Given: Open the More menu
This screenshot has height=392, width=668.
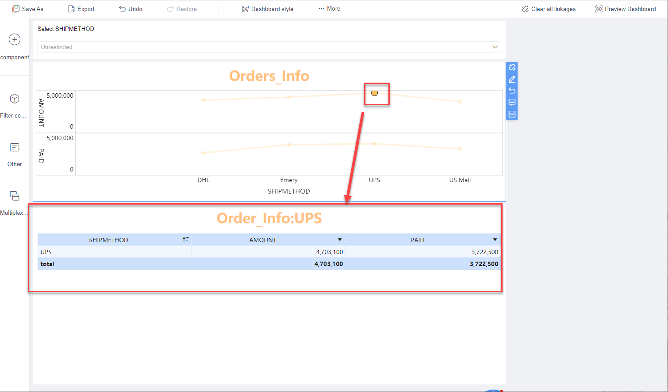Looking at the screenshot, I should tap(329, 8).
